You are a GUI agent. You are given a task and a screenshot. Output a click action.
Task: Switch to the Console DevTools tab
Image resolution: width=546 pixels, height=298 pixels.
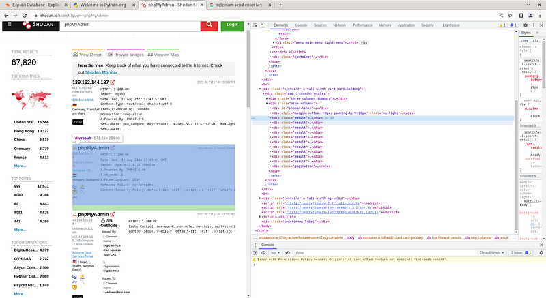point(301,25)
